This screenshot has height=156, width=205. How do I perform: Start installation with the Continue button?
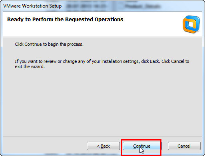click(x=142, y=146)
